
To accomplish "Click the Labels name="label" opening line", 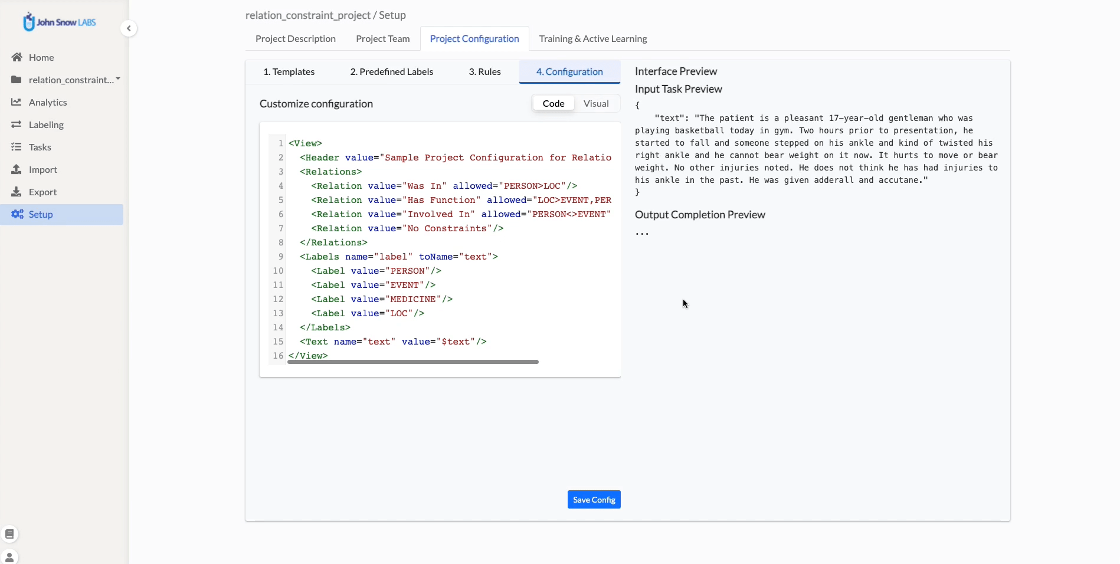I will pos(399,257).
